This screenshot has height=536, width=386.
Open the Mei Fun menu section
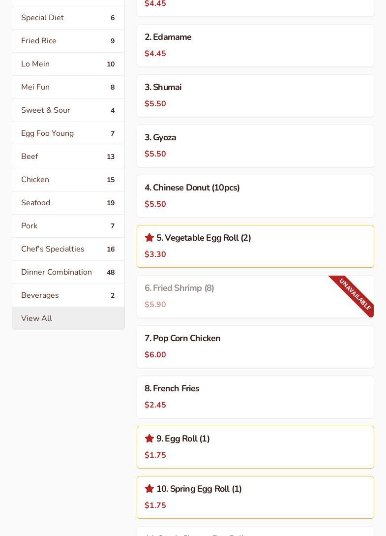pyautogui.click(x=68, y=87)
